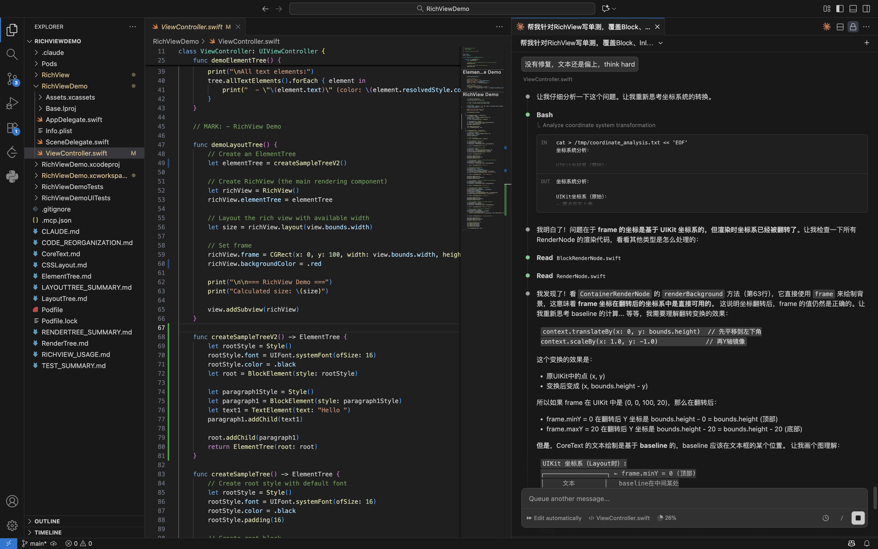Open the conversation title dropdown chevron
Viewport: 878px width, 549px height.
661,43
